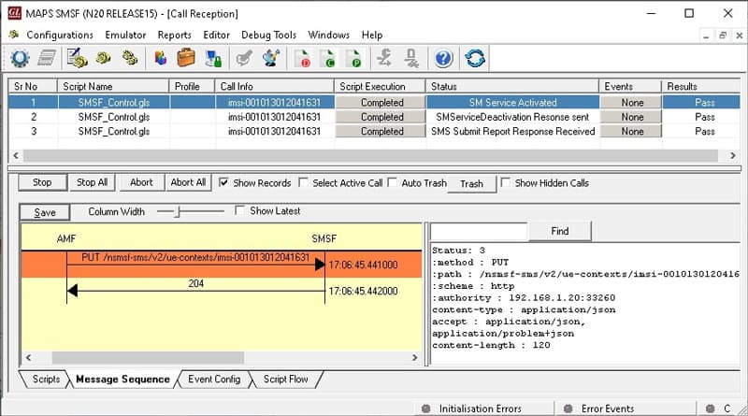Click the triple green gears toolbar icon
The image size is (748, 416).
click(x=130, y=58)
